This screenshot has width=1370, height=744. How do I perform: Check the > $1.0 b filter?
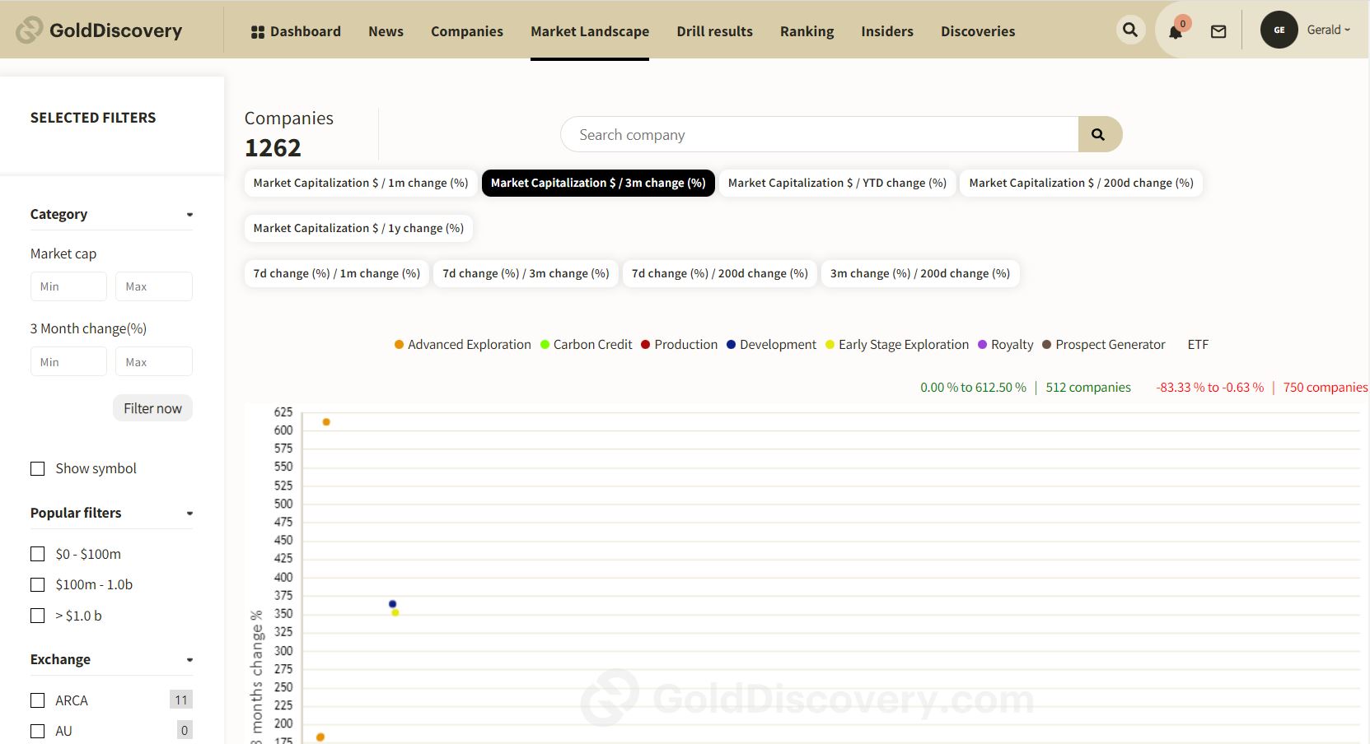pos(38,616)
